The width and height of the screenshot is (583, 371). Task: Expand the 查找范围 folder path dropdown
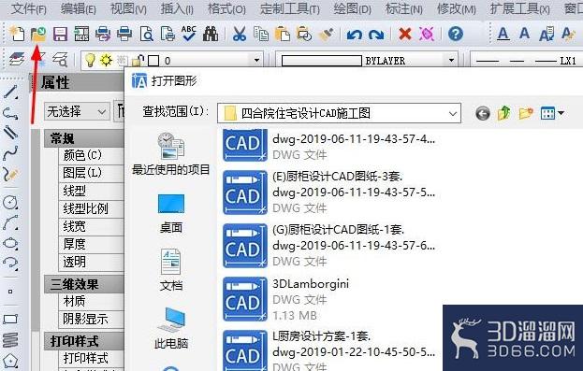pos(453,113)
